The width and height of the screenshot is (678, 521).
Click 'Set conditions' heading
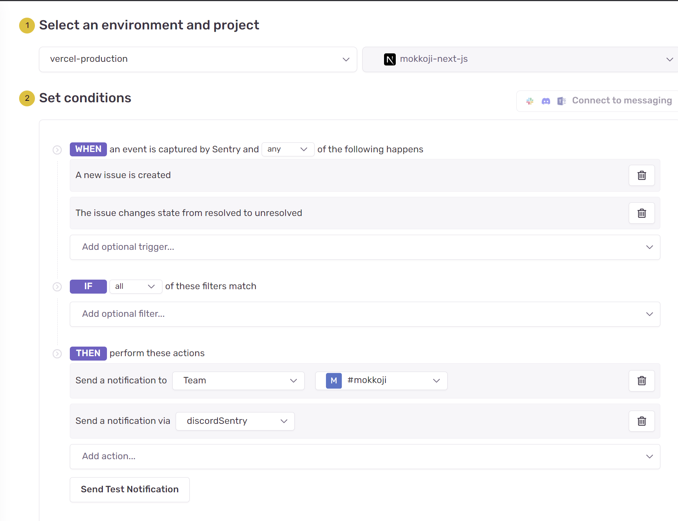coord(85,98)
